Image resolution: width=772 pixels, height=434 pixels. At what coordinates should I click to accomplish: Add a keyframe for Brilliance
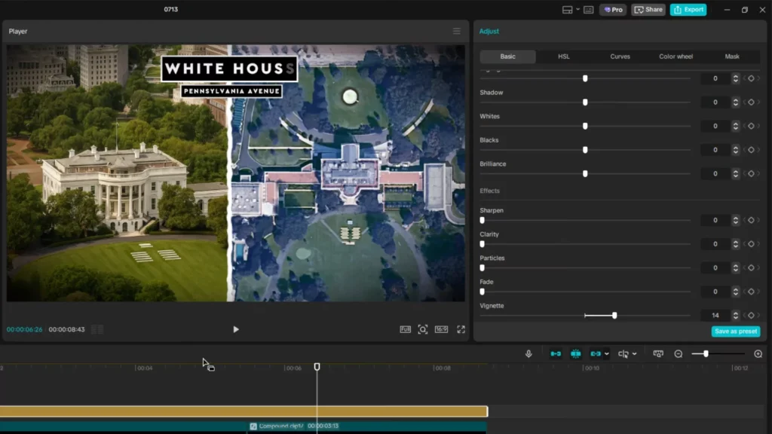751,174
